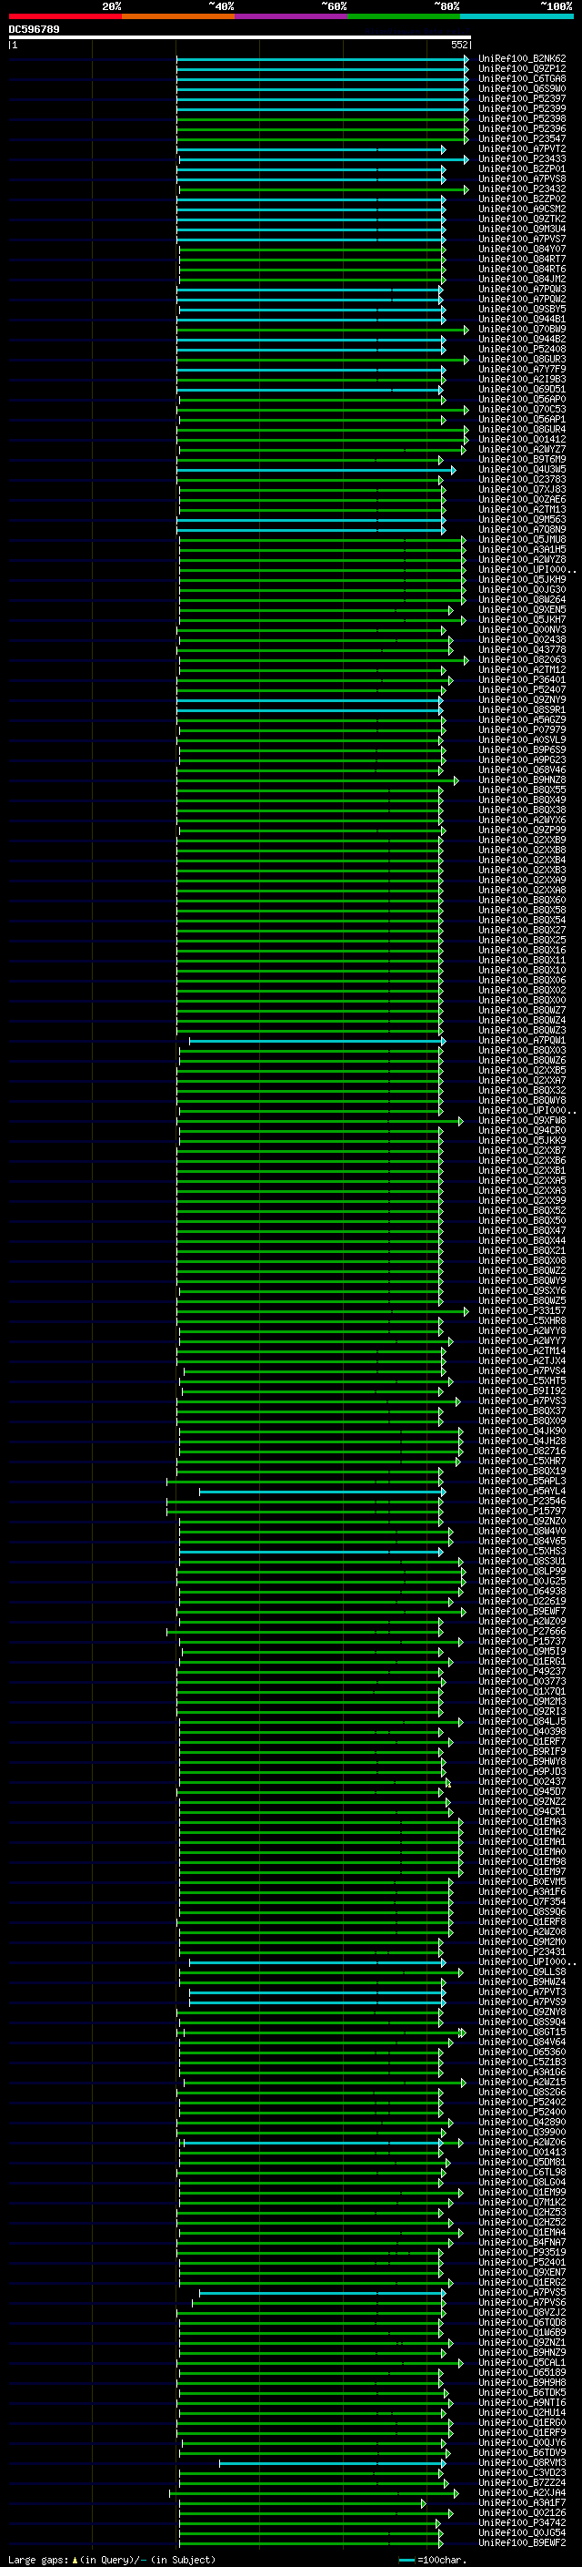Click hit label UniRef100_B9II92
This screenshot has width=582, height=2567.
click(x=522, y=1391)
